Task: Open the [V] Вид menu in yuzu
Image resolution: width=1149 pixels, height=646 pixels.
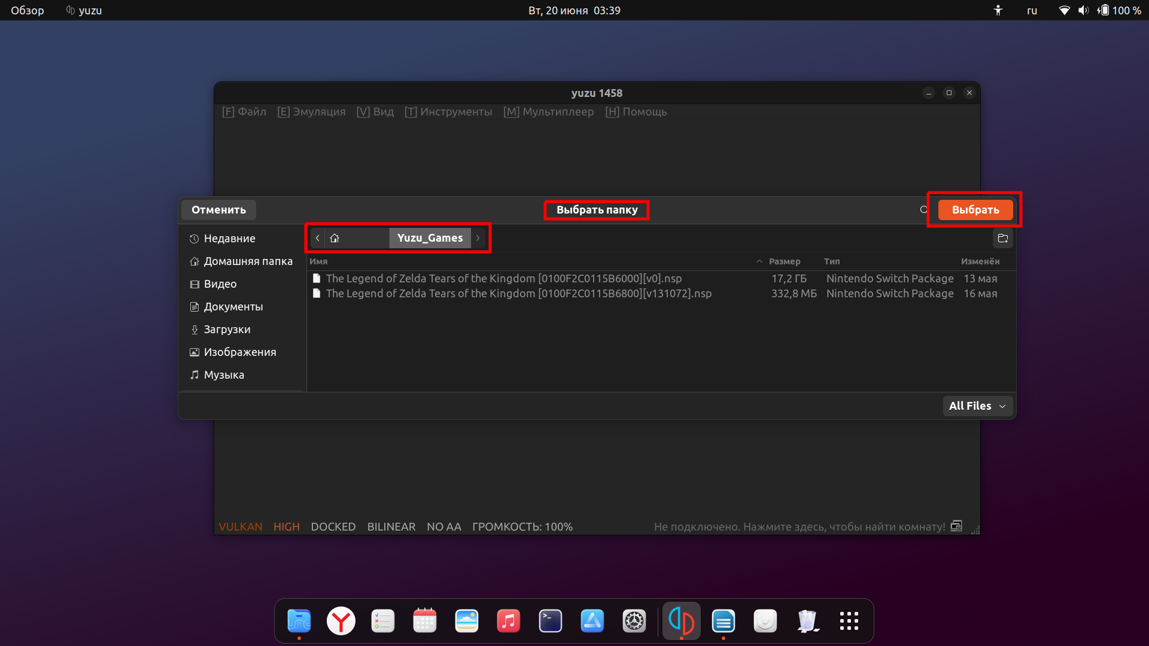Action: point(375,112)
